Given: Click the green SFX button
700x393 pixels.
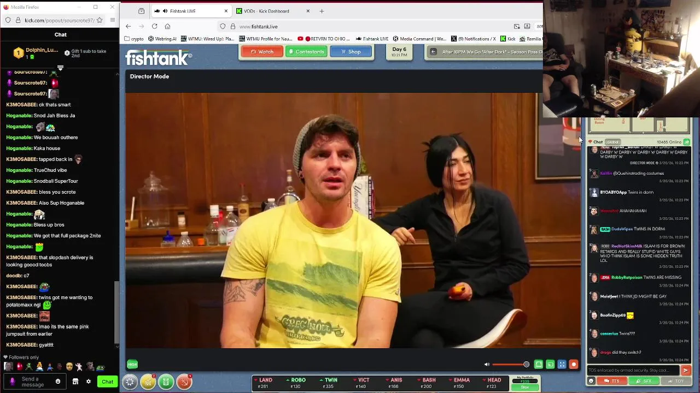Looking at the screenshot, I should (644, 381).
